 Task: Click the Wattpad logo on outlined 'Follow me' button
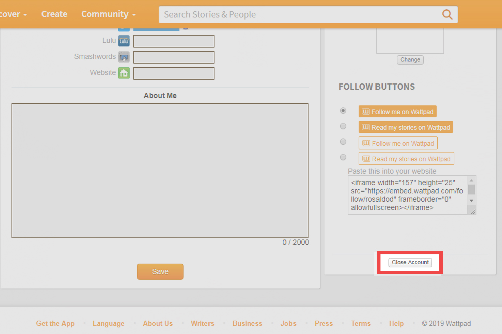point(366,143)
